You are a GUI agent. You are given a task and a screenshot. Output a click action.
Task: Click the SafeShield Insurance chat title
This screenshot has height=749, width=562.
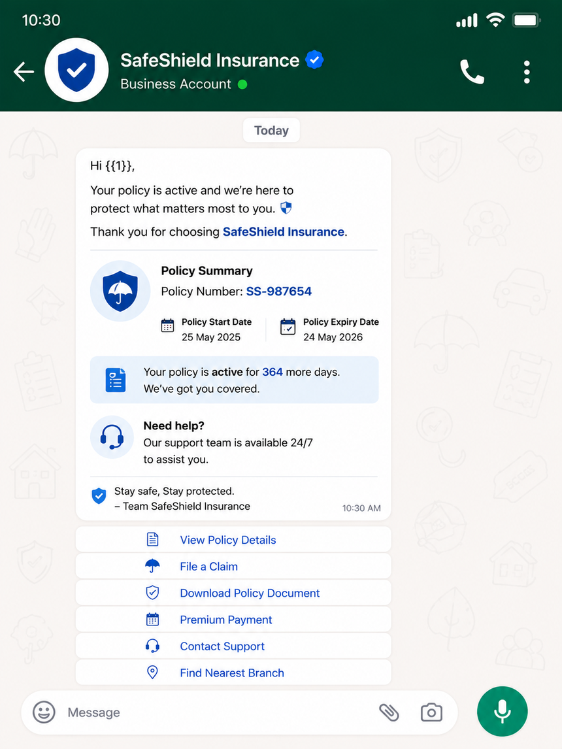(210, 60)
